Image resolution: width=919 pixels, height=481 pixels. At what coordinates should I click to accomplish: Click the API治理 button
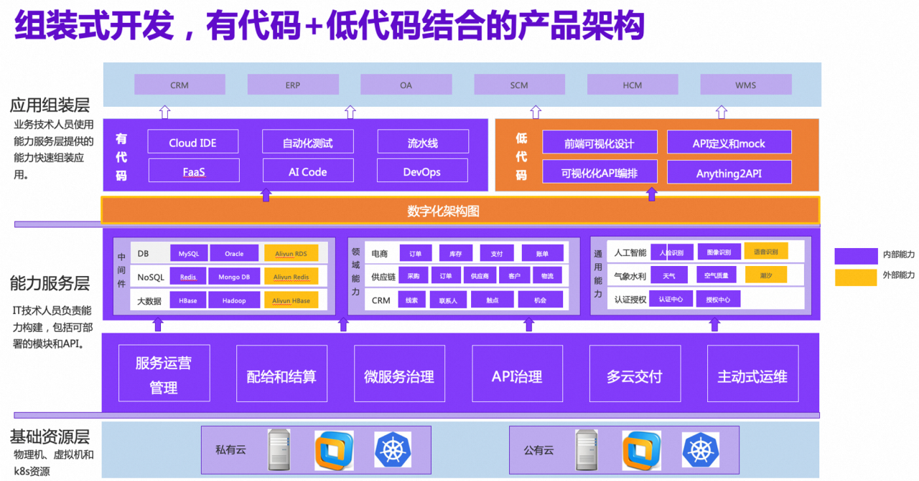[x=517, y=374]
